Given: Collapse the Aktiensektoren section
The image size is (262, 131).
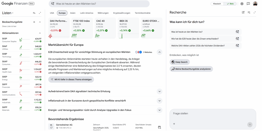Looking at the screenshot, I should click(x=40, y=33).
